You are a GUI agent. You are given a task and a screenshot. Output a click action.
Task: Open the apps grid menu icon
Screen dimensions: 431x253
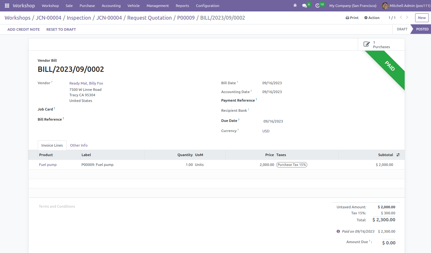click(7, 6)
